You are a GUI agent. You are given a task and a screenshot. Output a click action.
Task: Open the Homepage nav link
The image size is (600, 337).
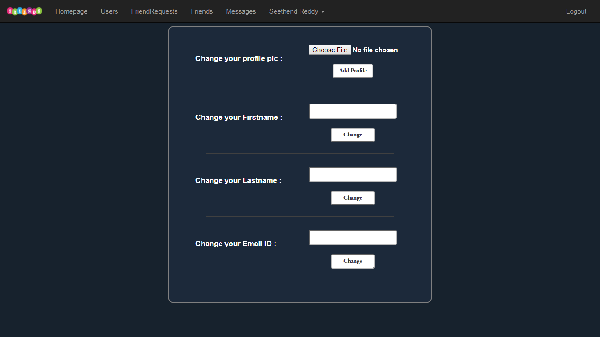[x=72, y=11]
